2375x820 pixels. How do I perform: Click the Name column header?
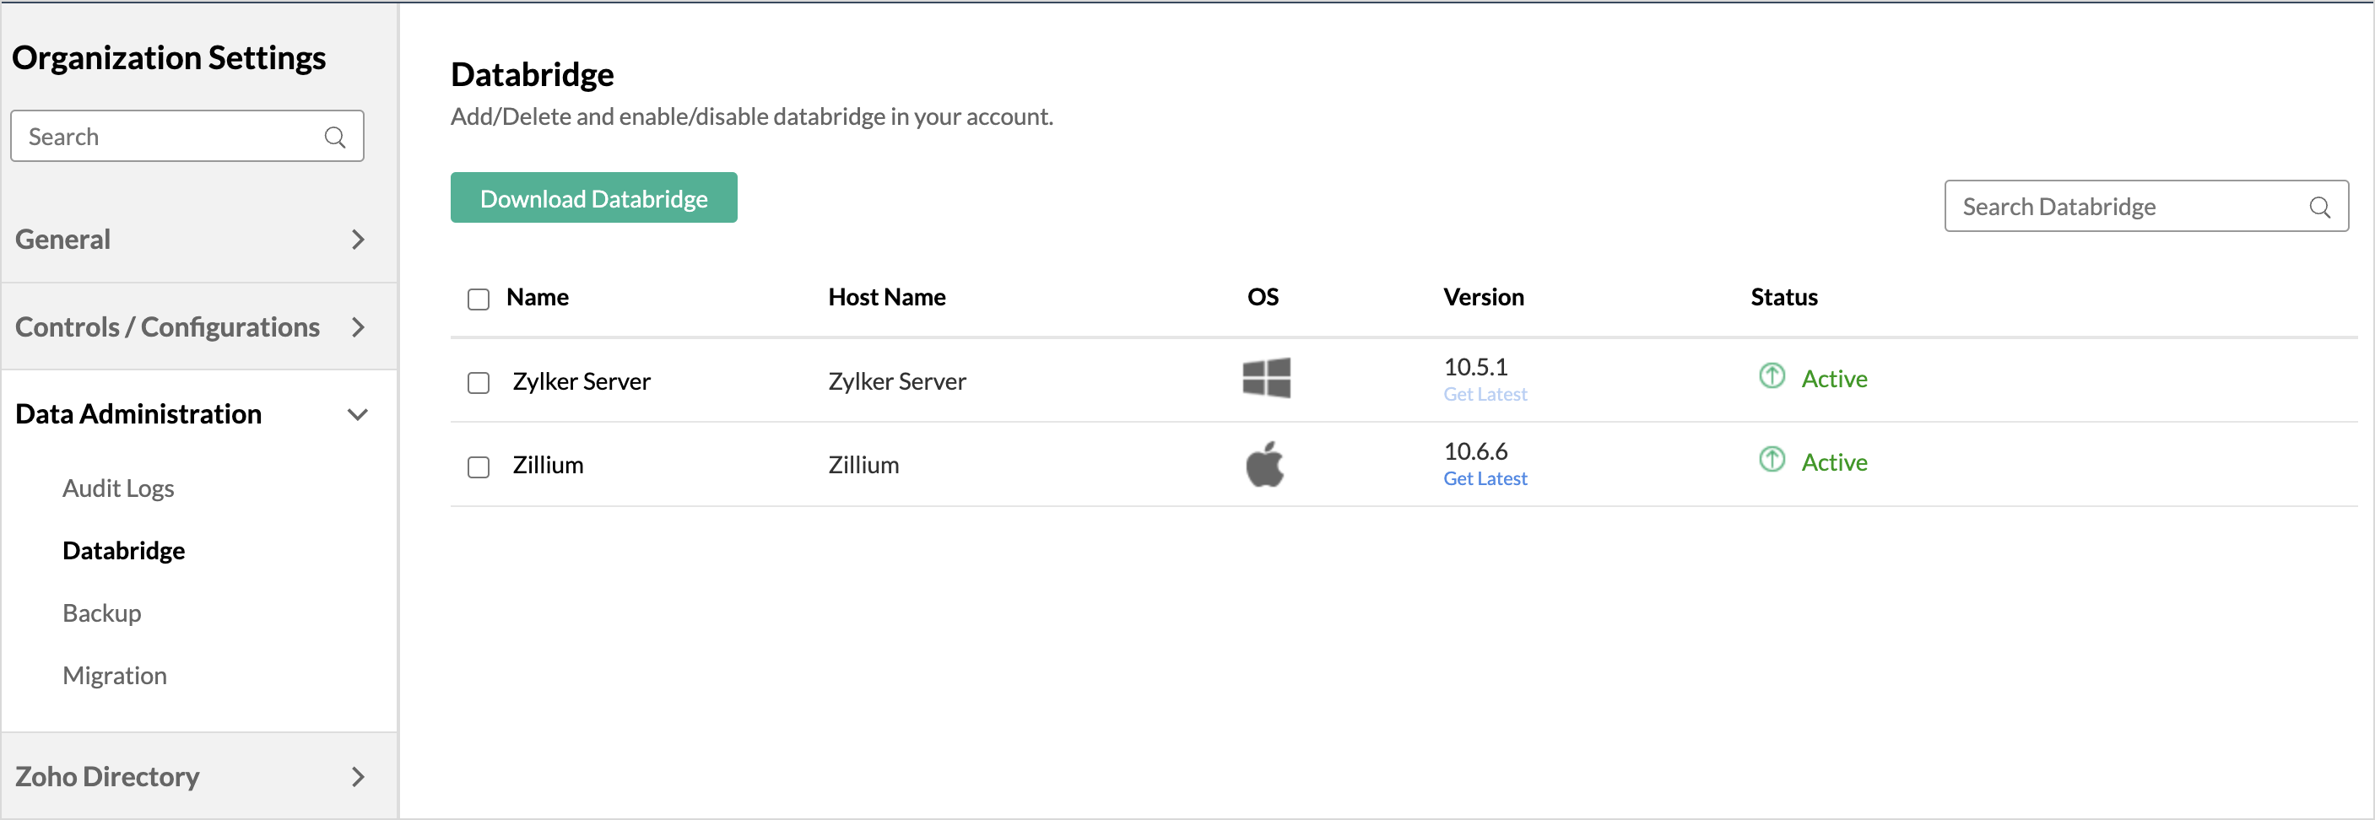point(538,298)
